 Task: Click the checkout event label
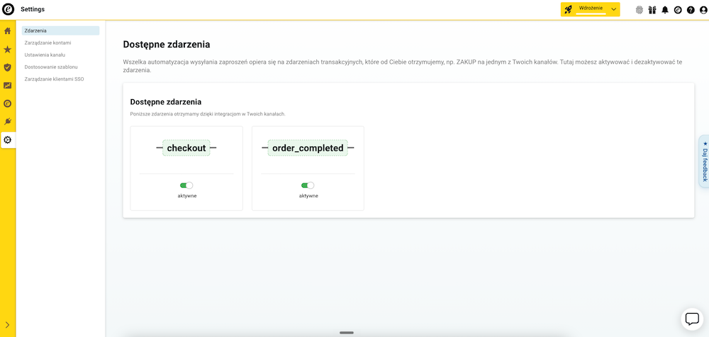click(186, 148)
